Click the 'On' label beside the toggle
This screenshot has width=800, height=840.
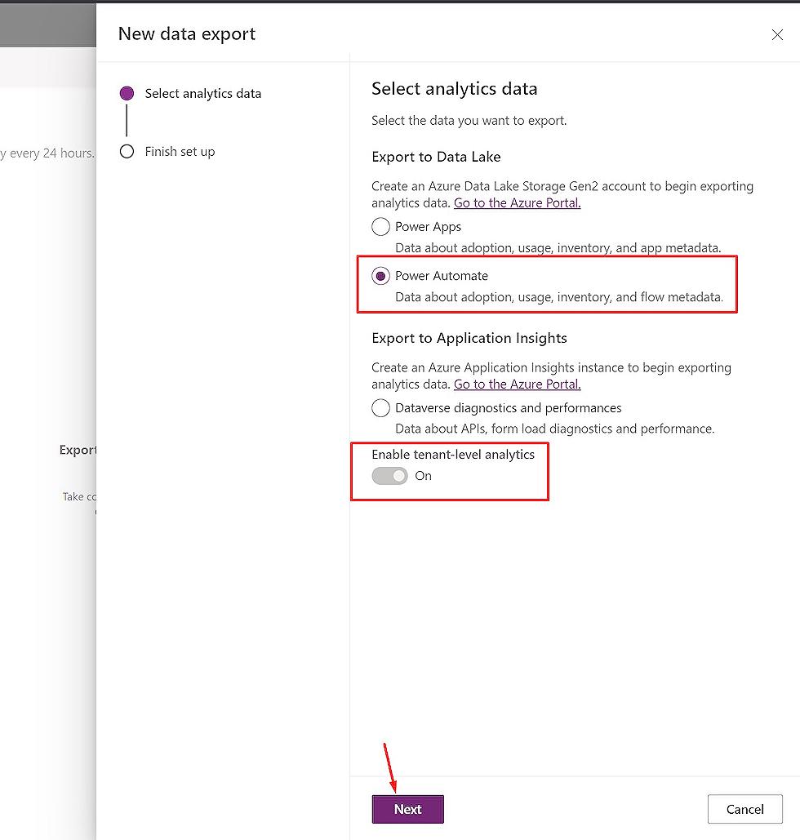[x=424, y=476]
